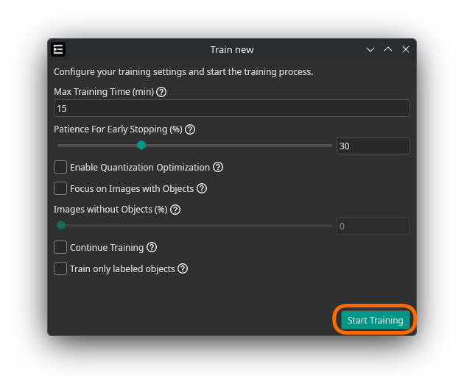Screen dimensions: 464x392
Task: Maximize the Train new dialog window
Action: click(x=388, y=49)
